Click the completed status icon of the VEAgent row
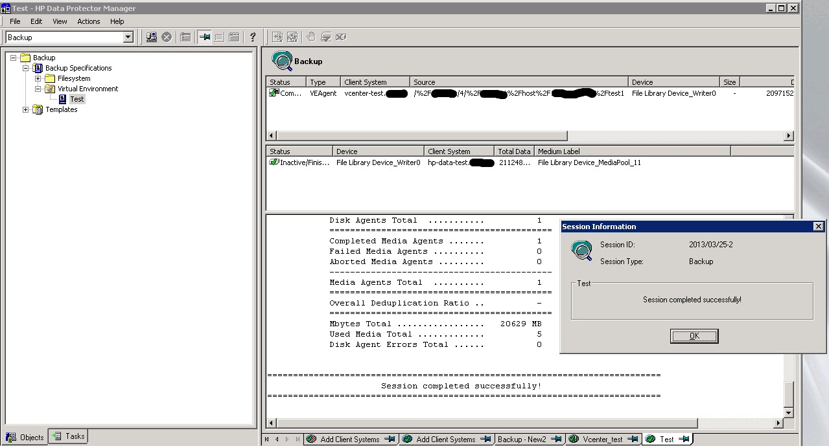This screenshot has height=446, width=829. 274,93
